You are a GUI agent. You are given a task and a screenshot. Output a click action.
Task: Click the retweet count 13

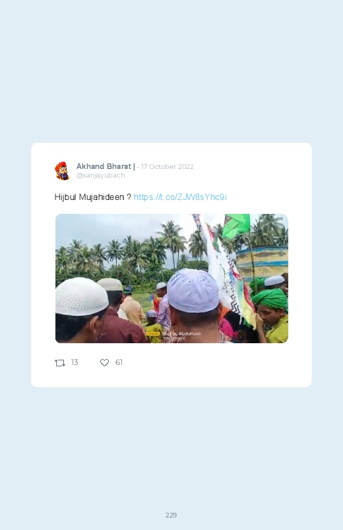[75, 362]
